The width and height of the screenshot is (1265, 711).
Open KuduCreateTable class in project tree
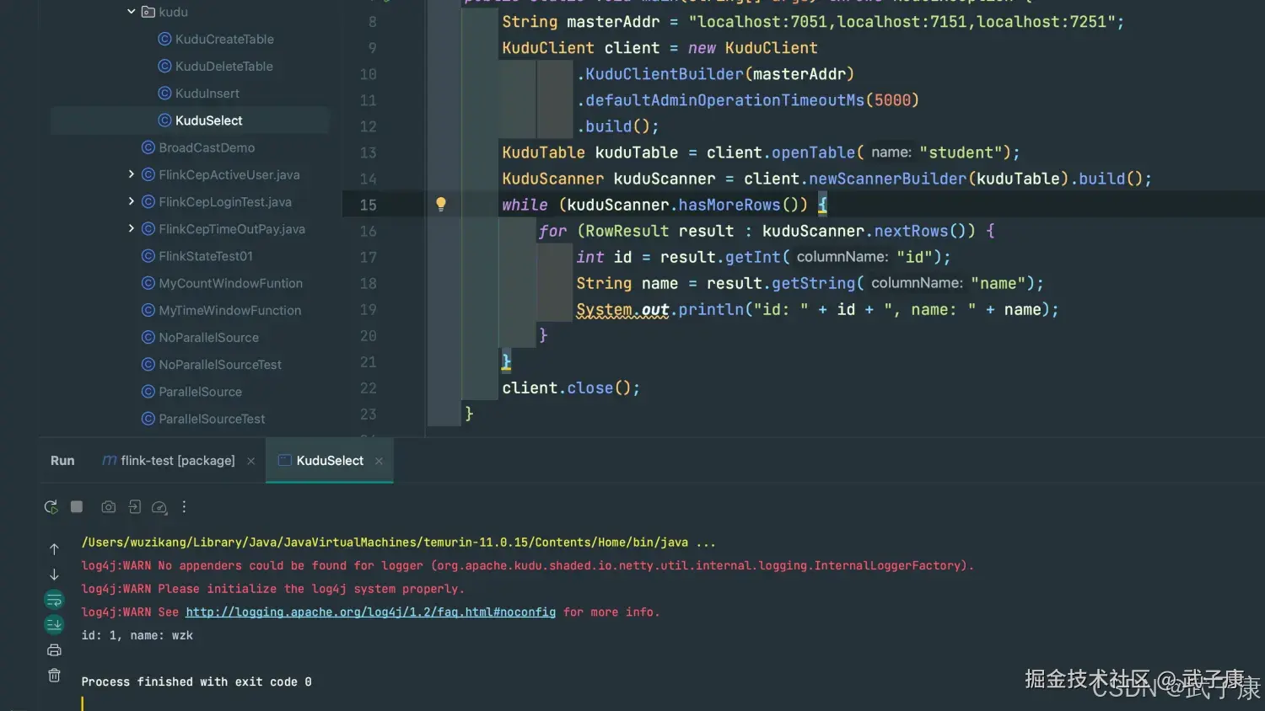[x=223, y=40]
